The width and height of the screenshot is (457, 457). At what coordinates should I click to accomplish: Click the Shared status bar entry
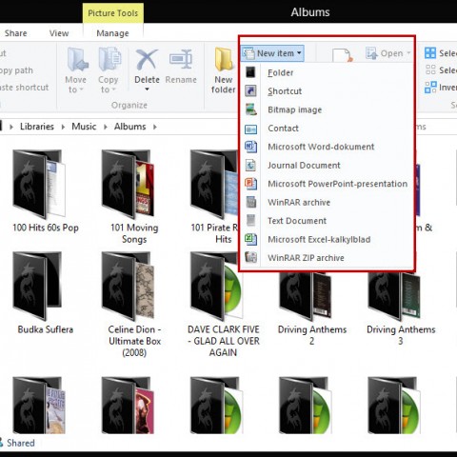pos(17,443)
